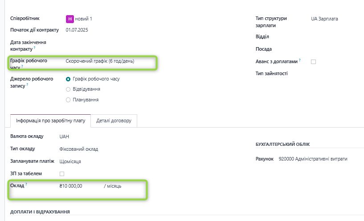
Task: Open Інформація про заробітну плату tab
Action: 50,121
